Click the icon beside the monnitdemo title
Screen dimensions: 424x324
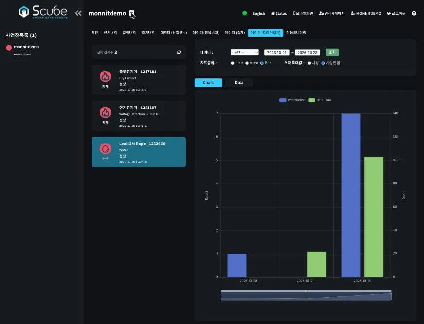click(131, 13)
